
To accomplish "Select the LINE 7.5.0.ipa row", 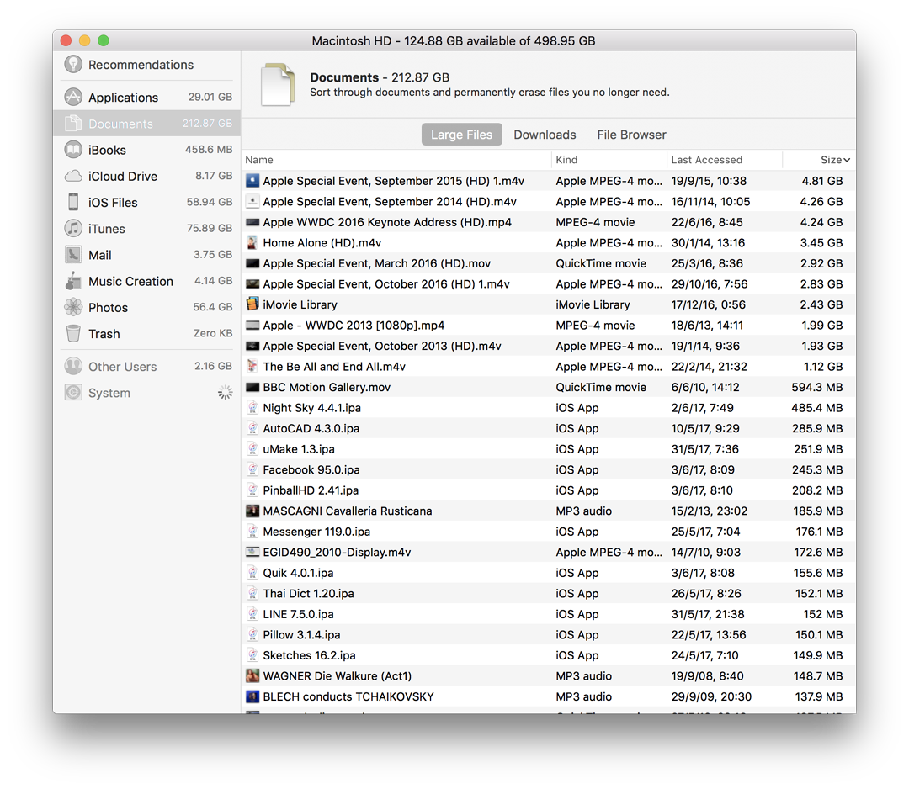I will coord(549,614).
